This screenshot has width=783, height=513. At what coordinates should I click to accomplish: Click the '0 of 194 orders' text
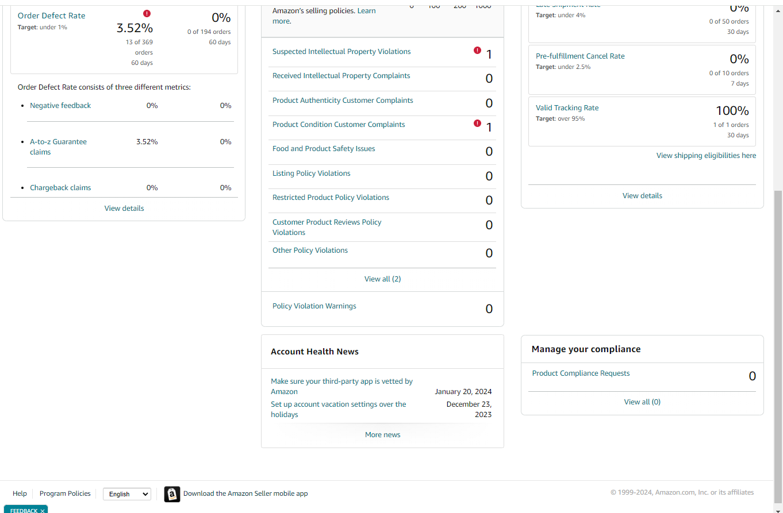pyautogui.click(x=209, y=32)
